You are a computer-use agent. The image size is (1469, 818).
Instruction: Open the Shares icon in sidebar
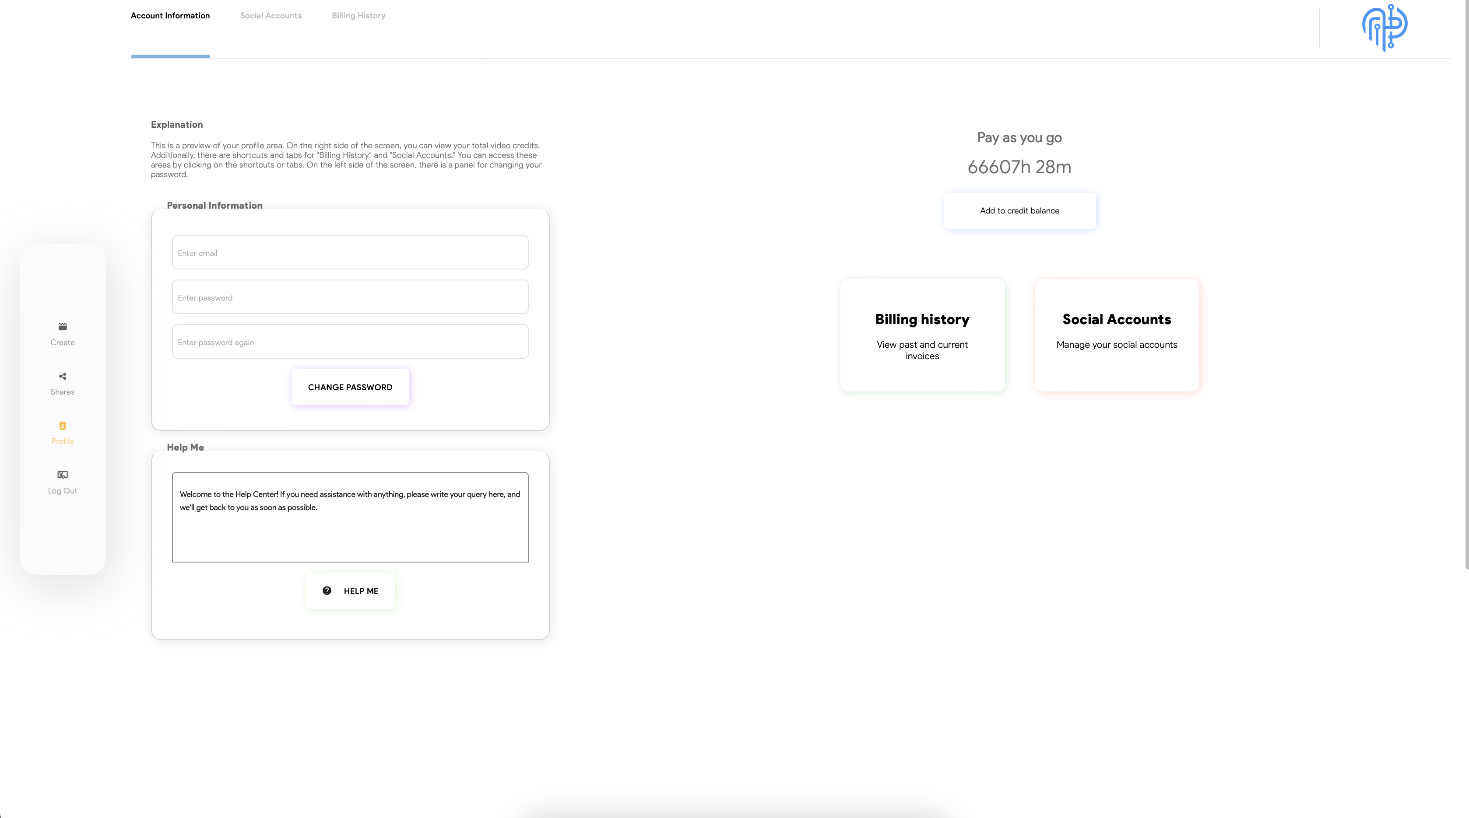click(x=63, y=376)
